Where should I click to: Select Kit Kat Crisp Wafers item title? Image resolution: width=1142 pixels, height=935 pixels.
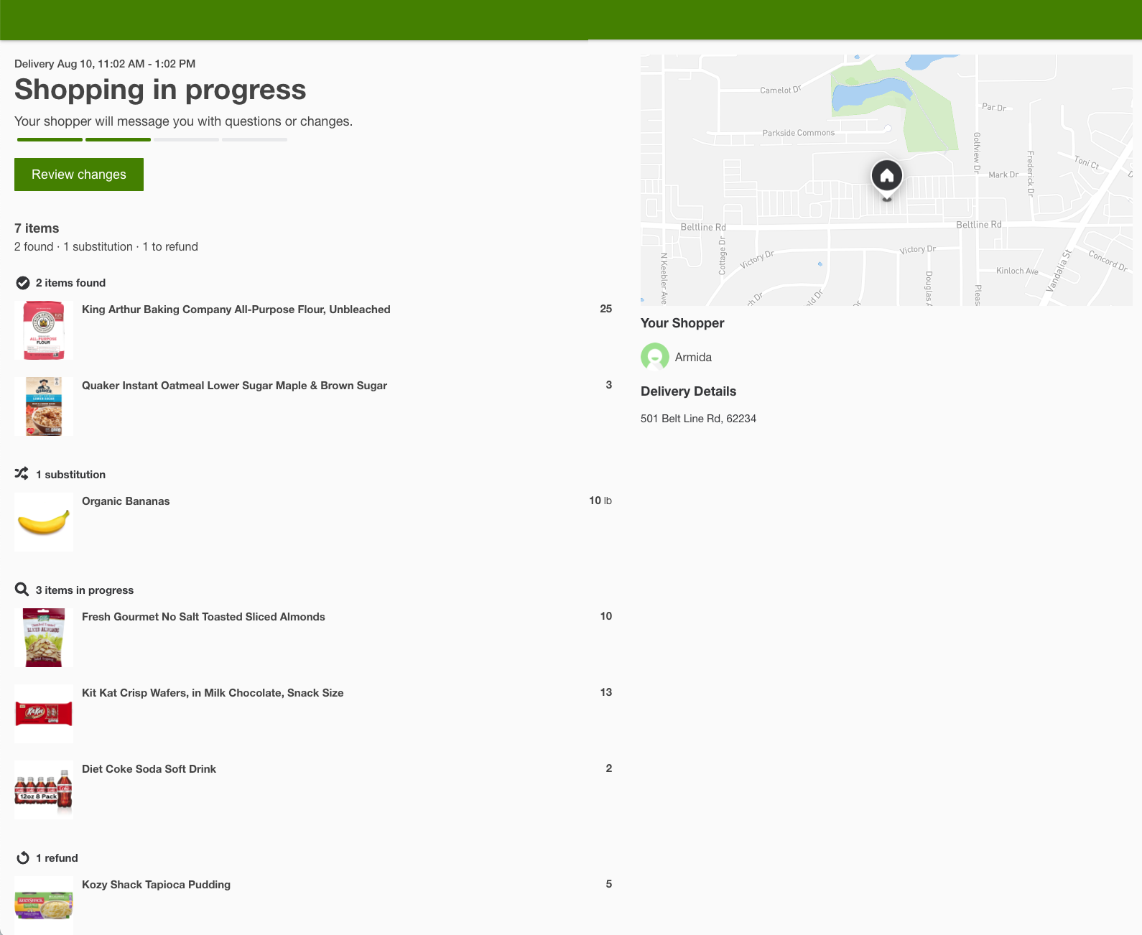(213, 693)
